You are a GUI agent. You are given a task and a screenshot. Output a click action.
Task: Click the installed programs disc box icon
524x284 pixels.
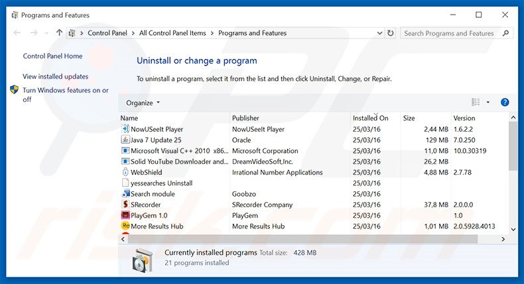click(143, 260)
